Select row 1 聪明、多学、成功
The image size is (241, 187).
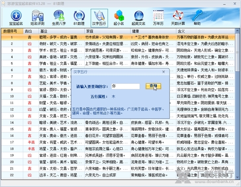coord(118,37)
